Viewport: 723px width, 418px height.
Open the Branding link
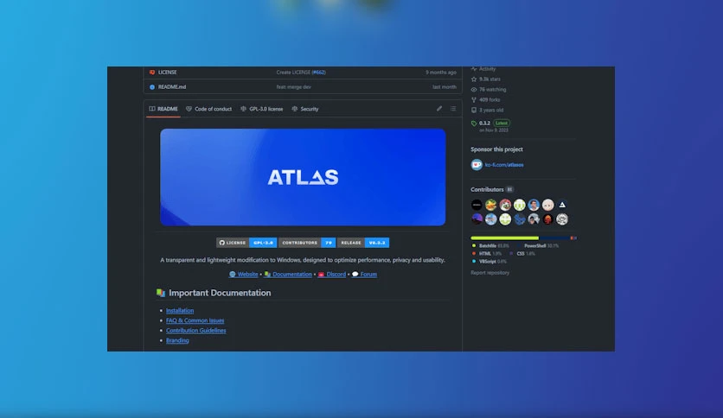pyautogui.click(x=177, y=340)
